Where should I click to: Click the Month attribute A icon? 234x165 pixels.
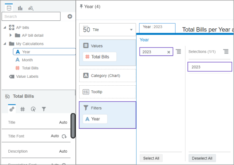18,60
